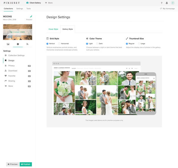The image size is (178, 168).
Task: Select the Horizontal grid style radio
Action: pos(59,44)
